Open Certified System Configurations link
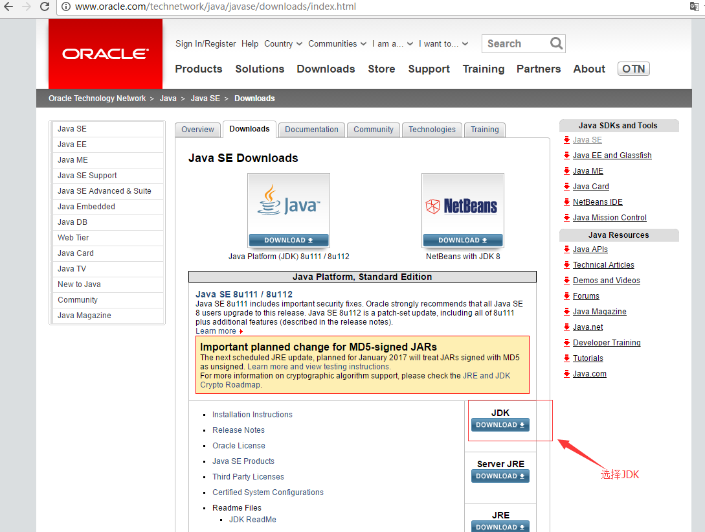The height and width of the screenshot is (532, 705). (x=268, y=492)
